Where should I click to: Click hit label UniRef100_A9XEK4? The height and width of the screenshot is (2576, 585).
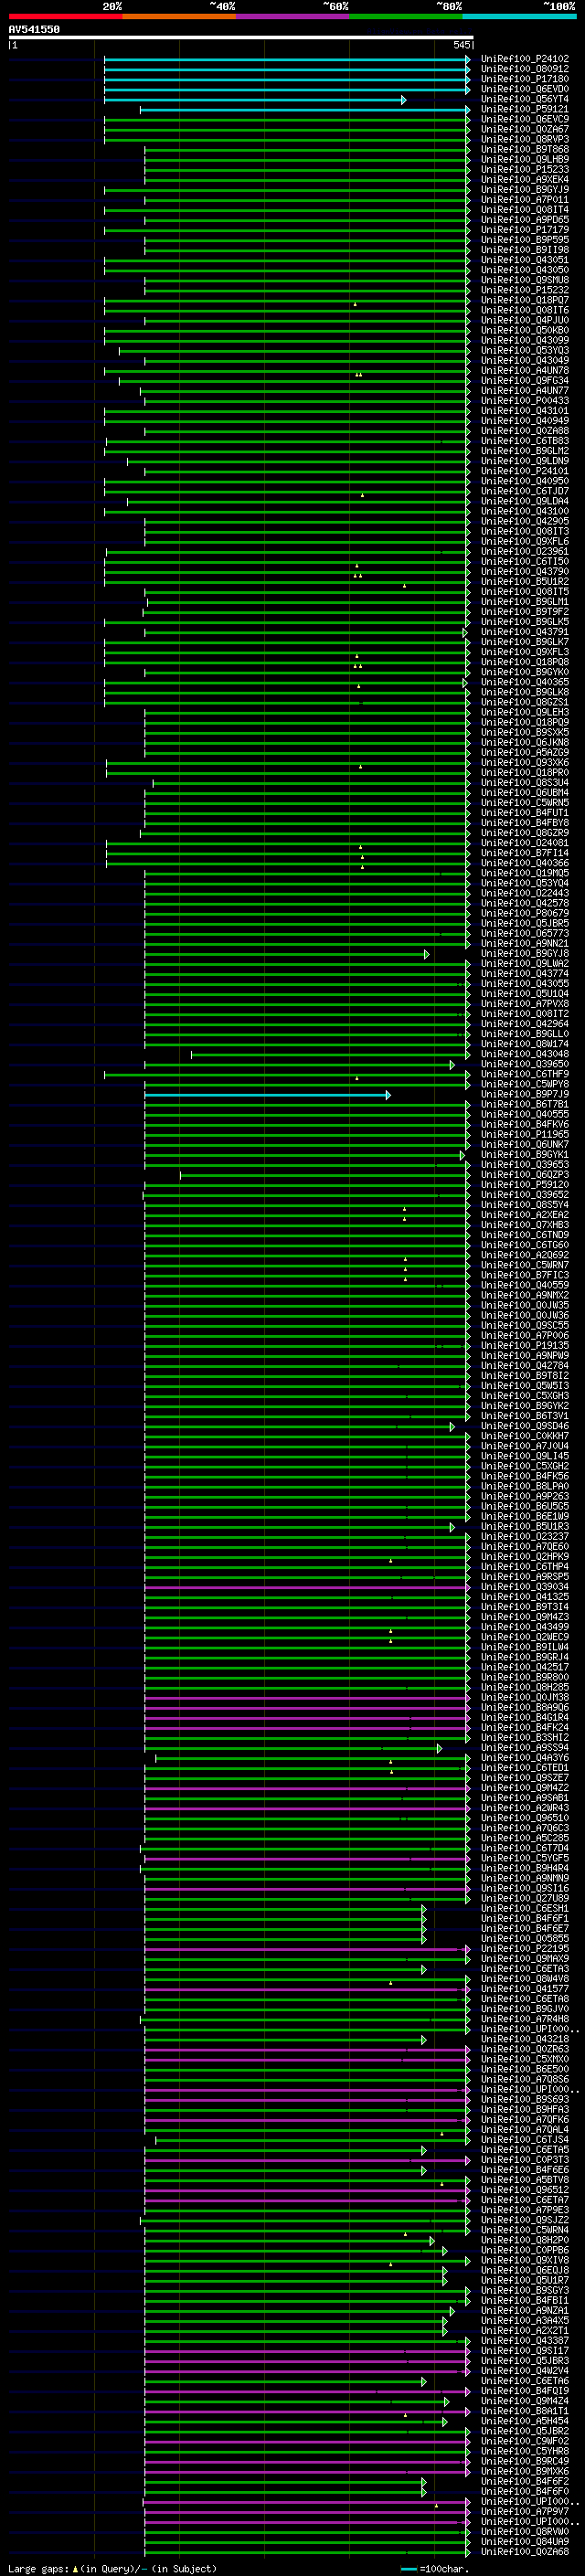coord(525,180)
